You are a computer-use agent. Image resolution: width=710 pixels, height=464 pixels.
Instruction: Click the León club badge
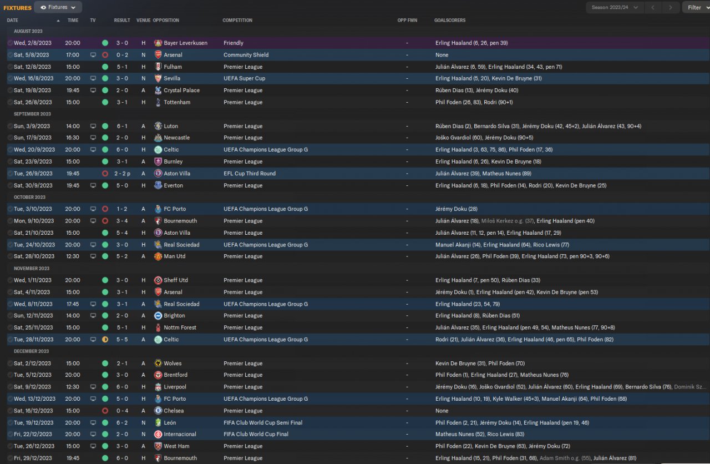[x=158, y=423]
